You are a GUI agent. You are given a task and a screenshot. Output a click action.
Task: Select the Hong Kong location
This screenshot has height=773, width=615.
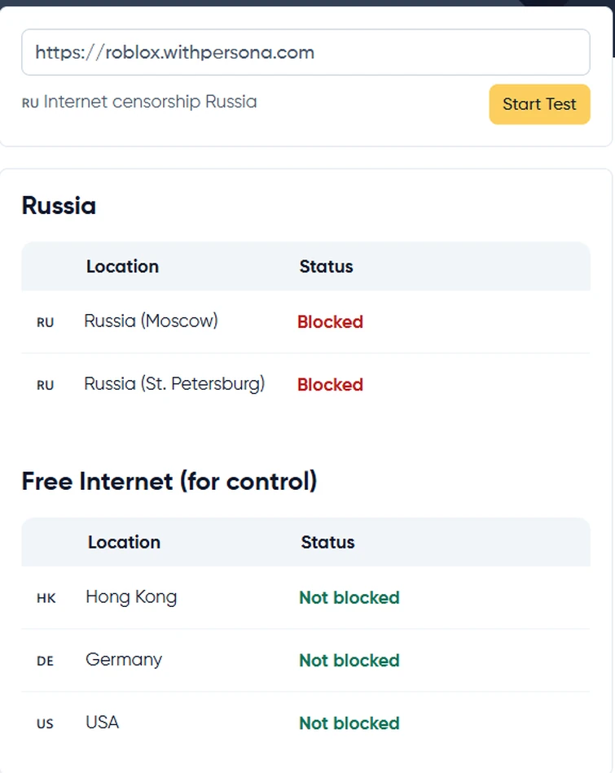(x=131, y=597)
